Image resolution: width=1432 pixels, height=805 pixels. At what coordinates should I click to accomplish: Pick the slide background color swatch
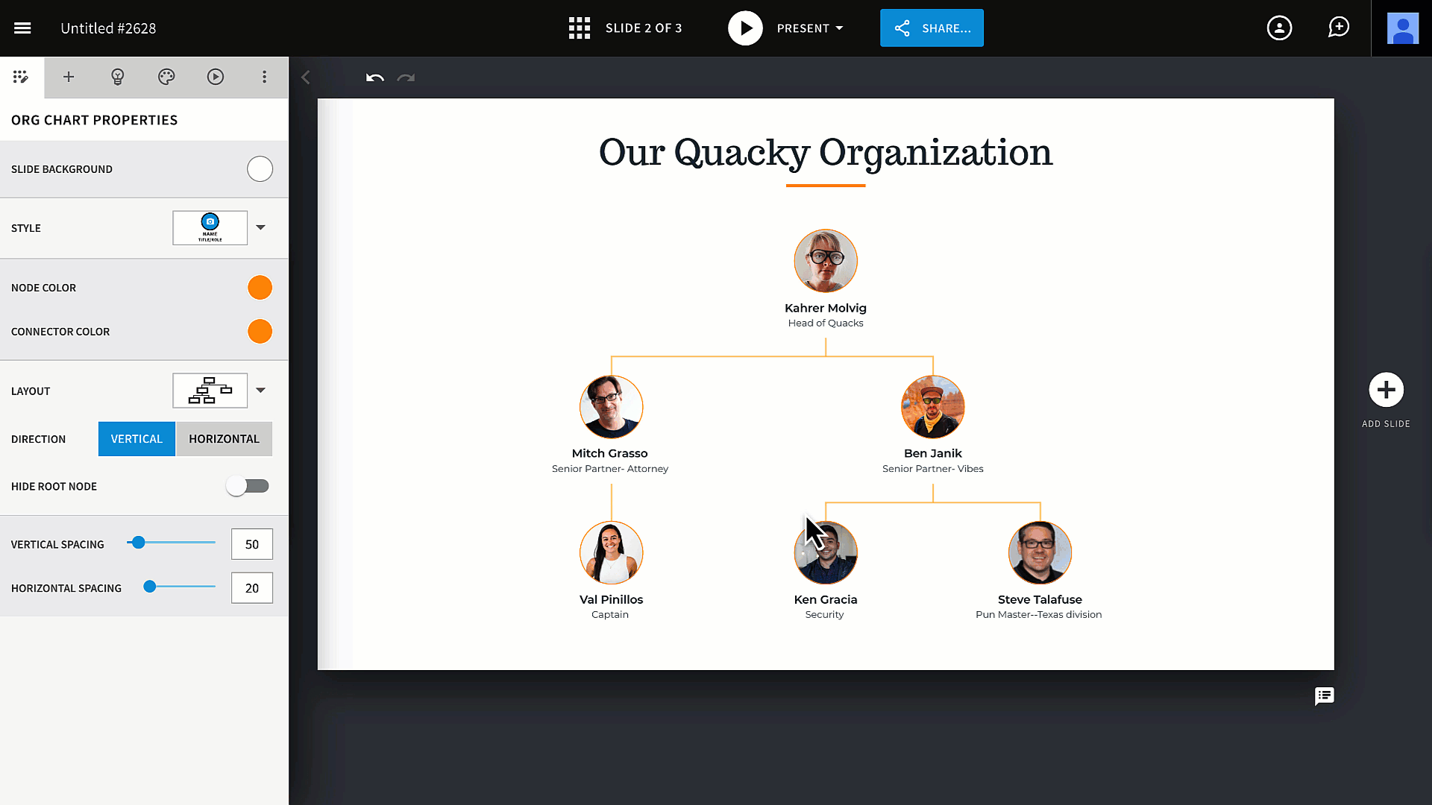click(x=260, y=169)
